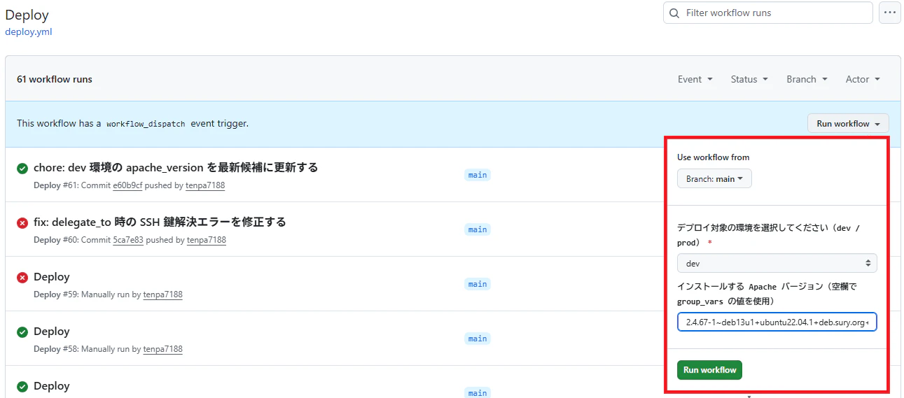Click the search magnifier icon in filter box

[674, 13]
